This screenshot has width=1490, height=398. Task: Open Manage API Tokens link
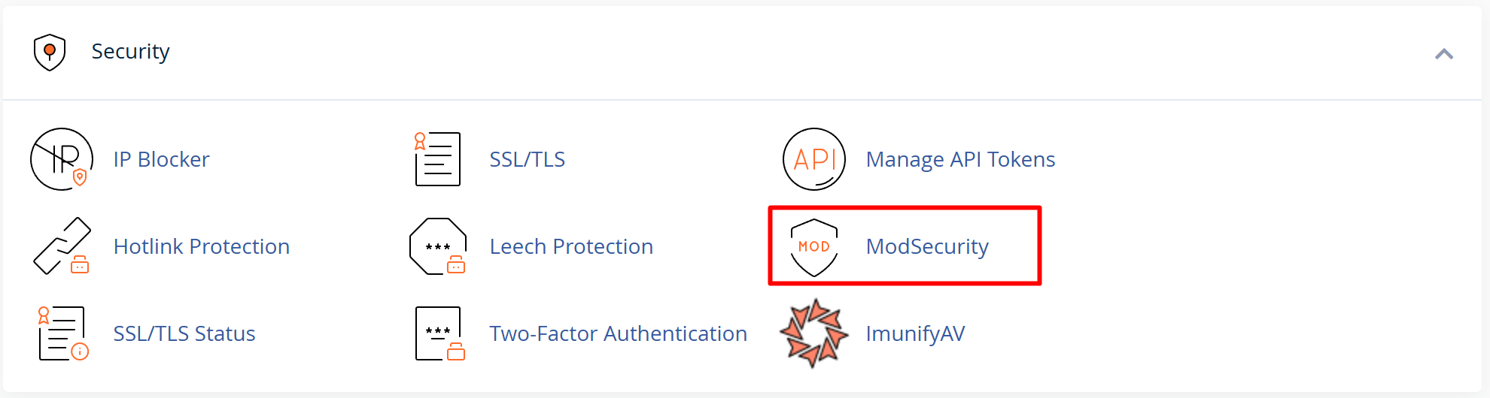pos(960,159)
